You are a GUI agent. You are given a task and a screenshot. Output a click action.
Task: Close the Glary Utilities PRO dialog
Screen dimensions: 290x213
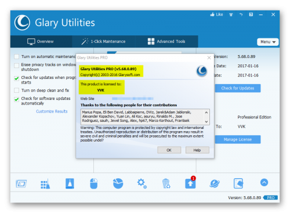point(209,57)
